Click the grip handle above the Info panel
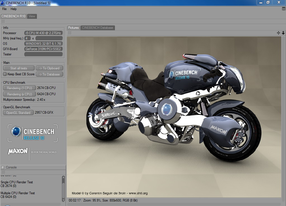Image resolution: width=286 pixels, height=206 pixels. coord(3,22)
